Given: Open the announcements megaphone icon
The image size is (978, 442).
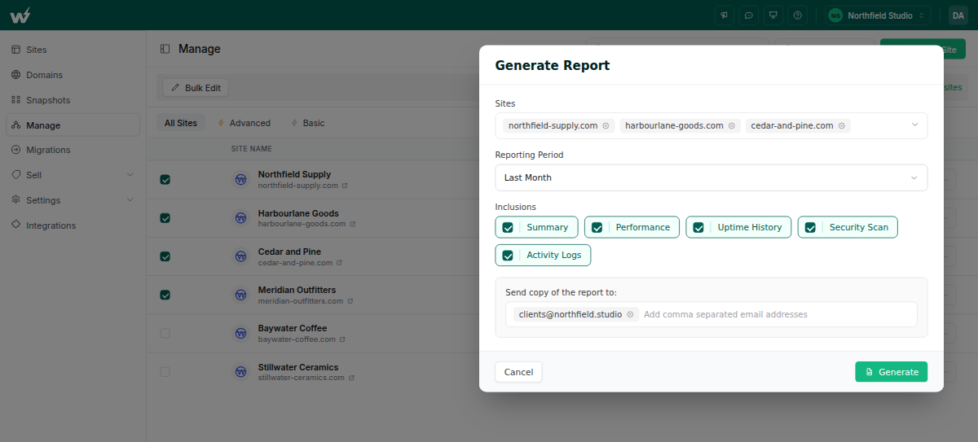Looking at the screenshot, I should pos(724,15).
